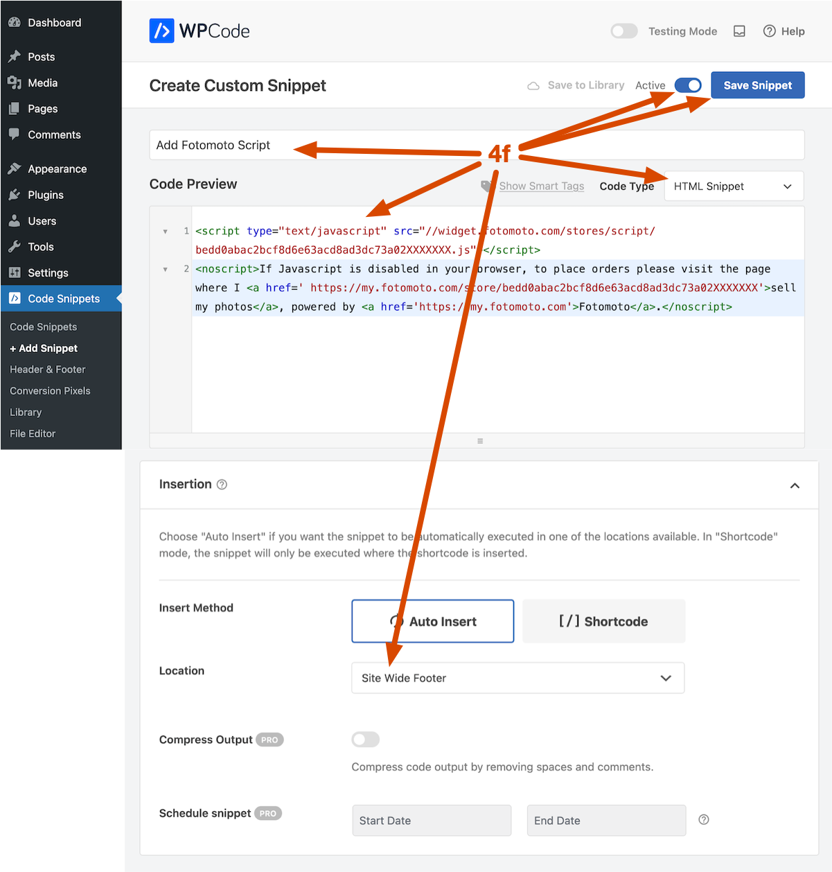Open the Code Snippets submenu link
This screenshot has height=872, width=832.
click(44, 326)
